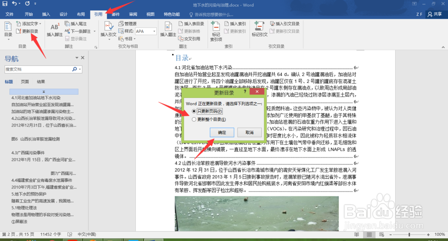Click 插入尾注 in ribbon
The image size is (448, 241).
[76, 24]
